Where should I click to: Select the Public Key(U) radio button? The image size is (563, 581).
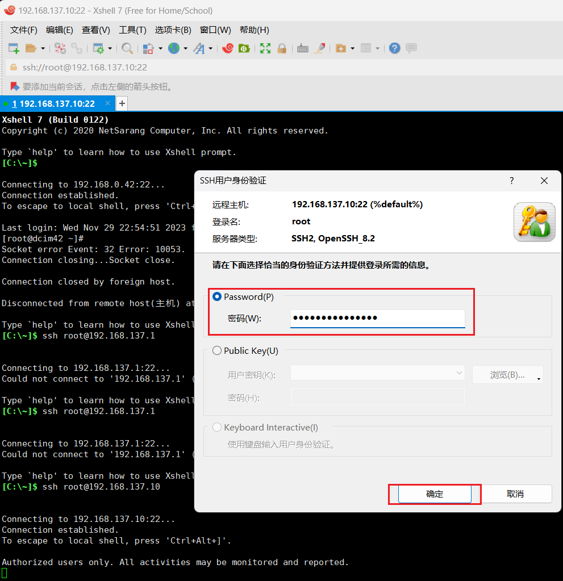(x=217, y=350)
